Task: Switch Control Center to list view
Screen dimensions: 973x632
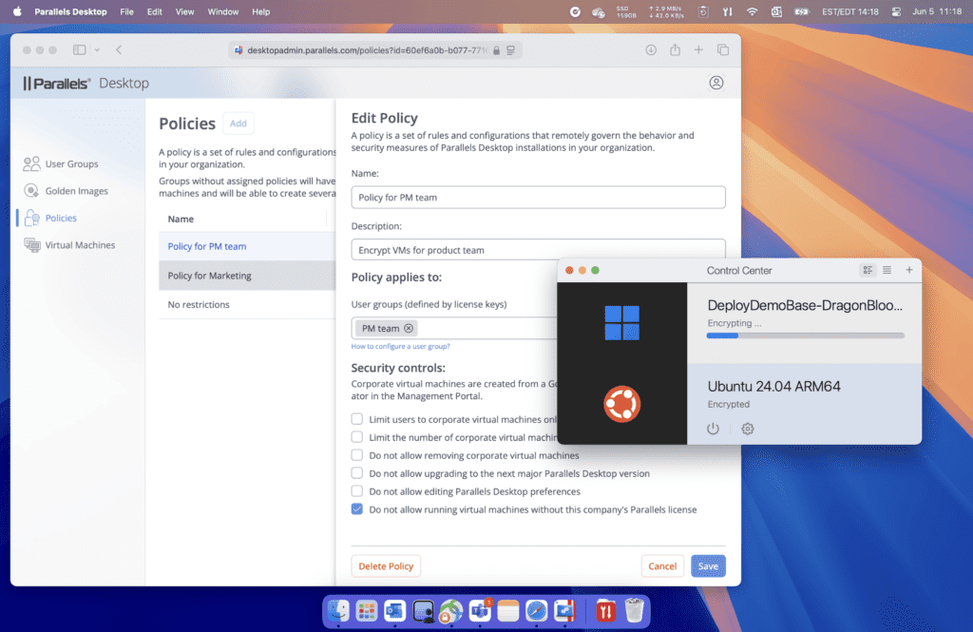Action: tap(887, 270)
